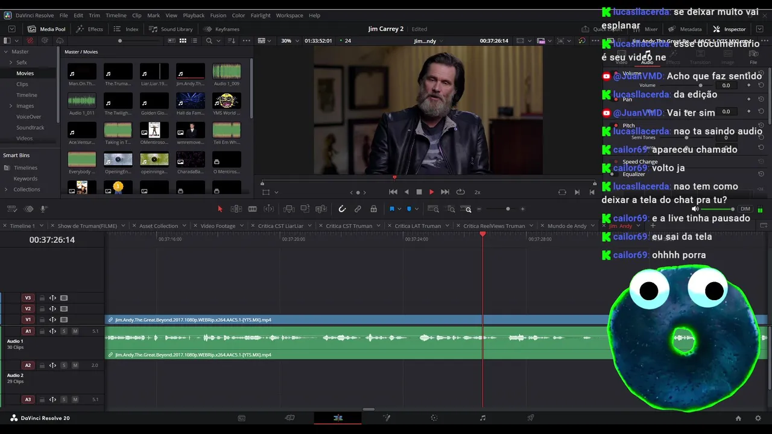Add a blue flag to clip
The height and width of the screenshot is (434, 772).
[x=391, y=209]
